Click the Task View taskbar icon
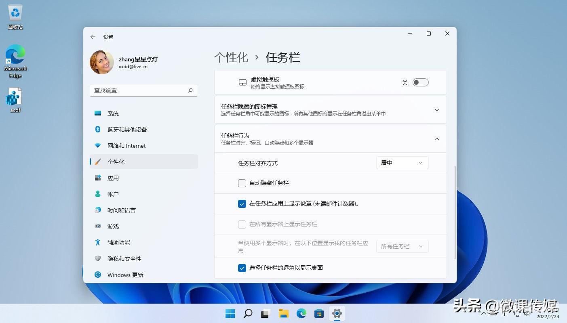 (x=266, y=313)
